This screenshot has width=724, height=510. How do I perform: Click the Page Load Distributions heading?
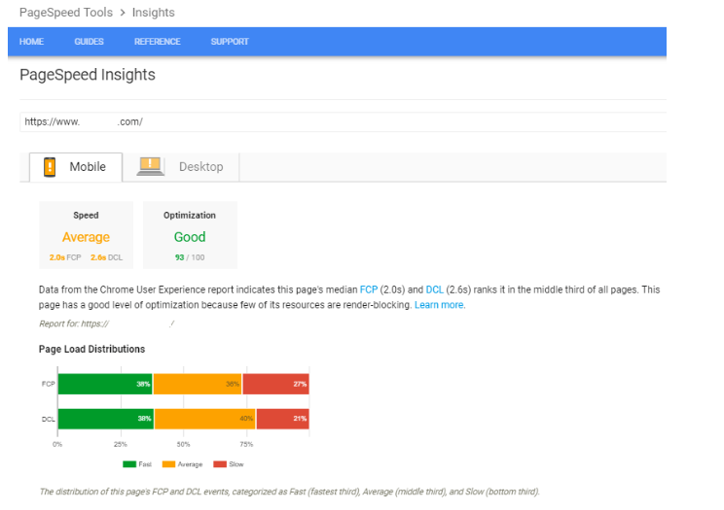pyautogui.click(x=91, y=349)
